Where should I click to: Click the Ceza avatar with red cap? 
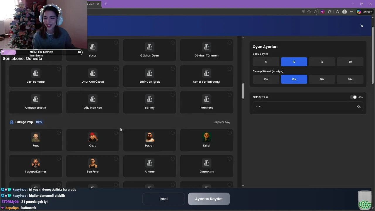click(x=93, y=137)
